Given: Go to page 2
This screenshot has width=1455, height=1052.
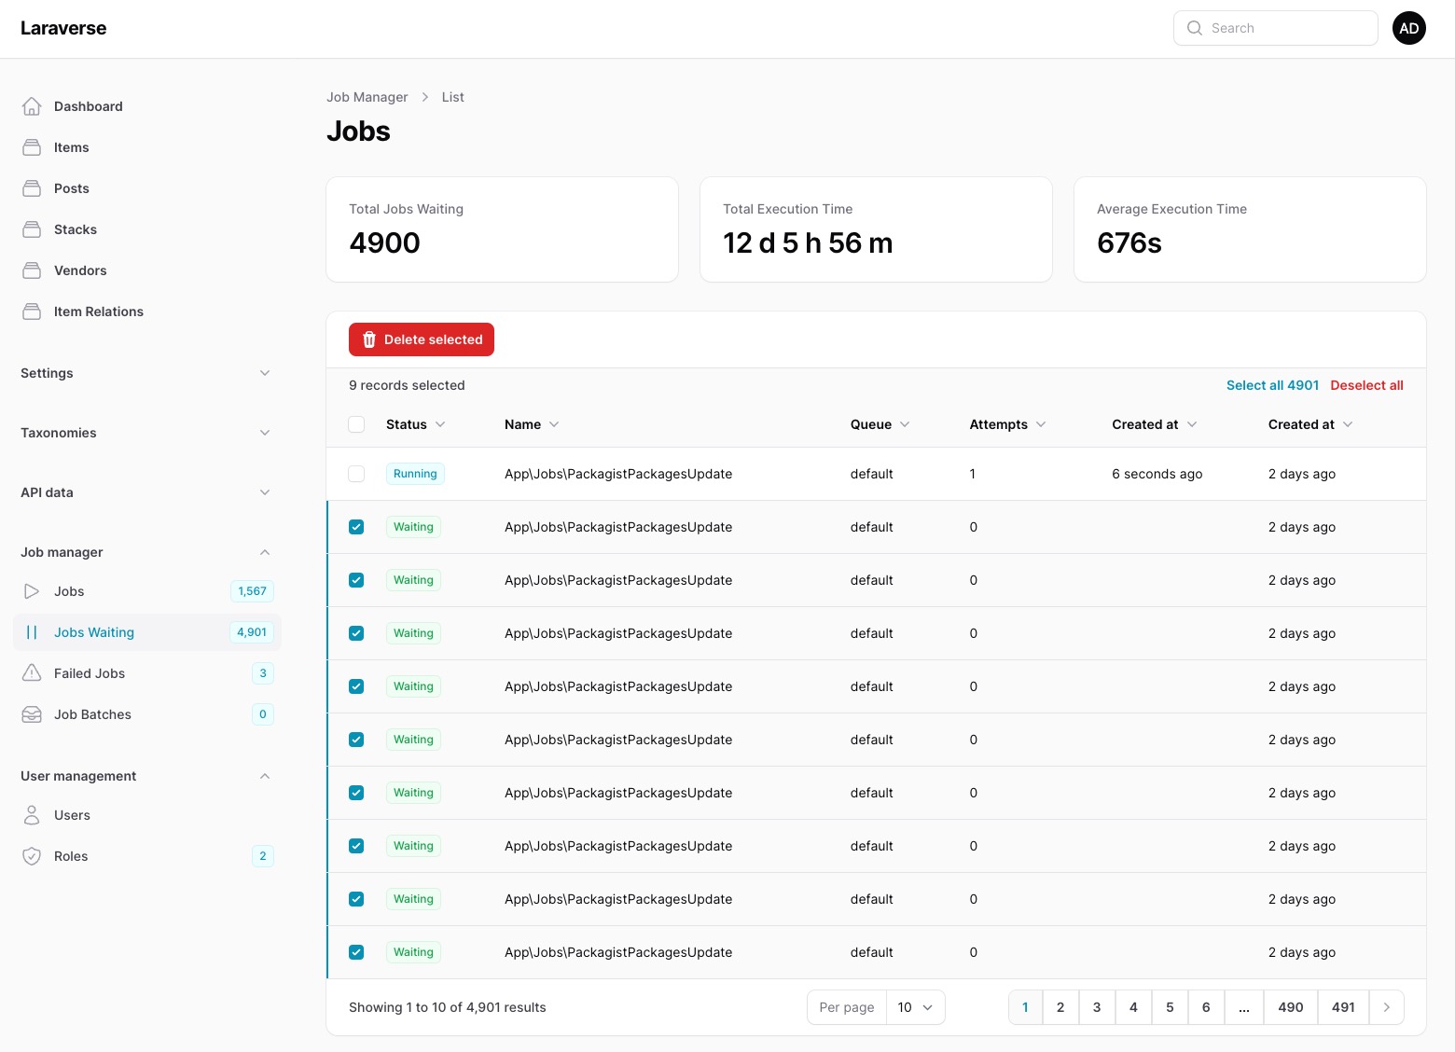Looking at the screenshot, I should 1060,1007.
